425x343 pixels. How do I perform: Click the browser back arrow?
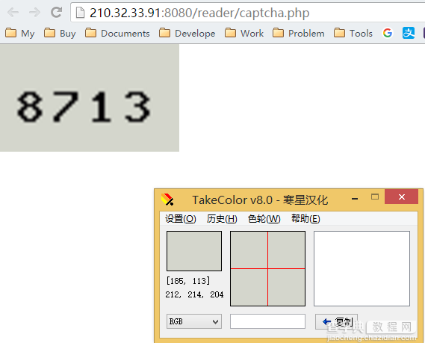[13, 13]
